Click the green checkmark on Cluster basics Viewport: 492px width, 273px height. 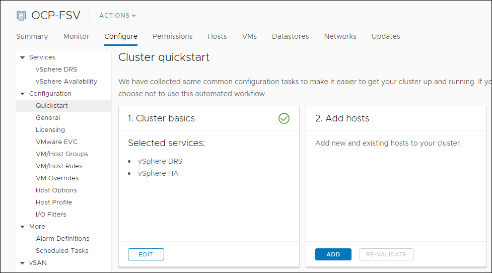click(284, 118)
